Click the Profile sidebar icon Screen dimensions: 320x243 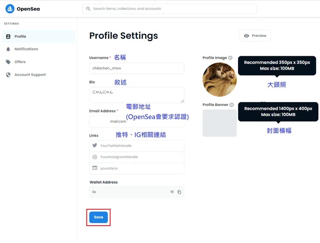[8, 36]
